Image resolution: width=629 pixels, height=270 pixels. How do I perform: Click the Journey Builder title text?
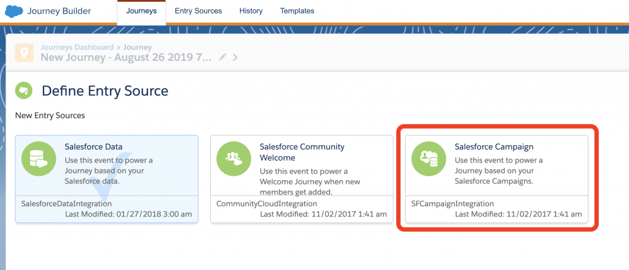click(59, 11)
